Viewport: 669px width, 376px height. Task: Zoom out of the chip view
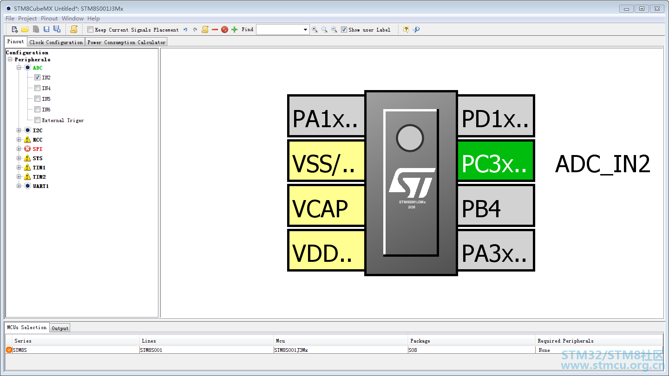point(334,29)
